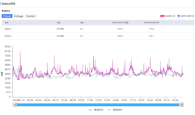Click ALL in the 骁龙865 row

82,36
